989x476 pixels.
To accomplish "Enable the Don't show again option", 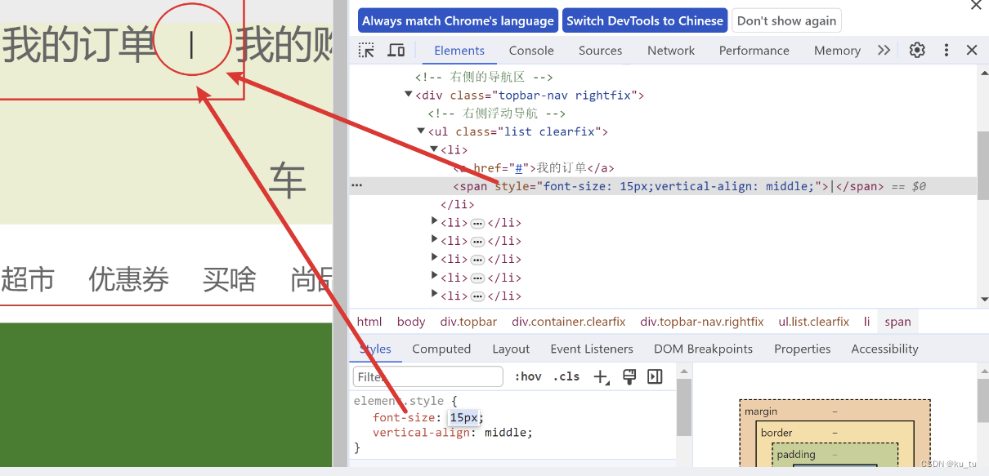I will click(x=785, y=20).
